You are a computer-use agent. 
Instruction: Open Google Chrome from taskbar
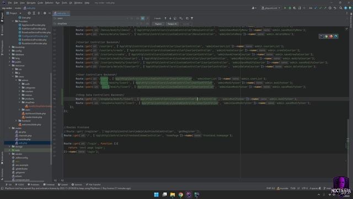[x=180, y=195]
